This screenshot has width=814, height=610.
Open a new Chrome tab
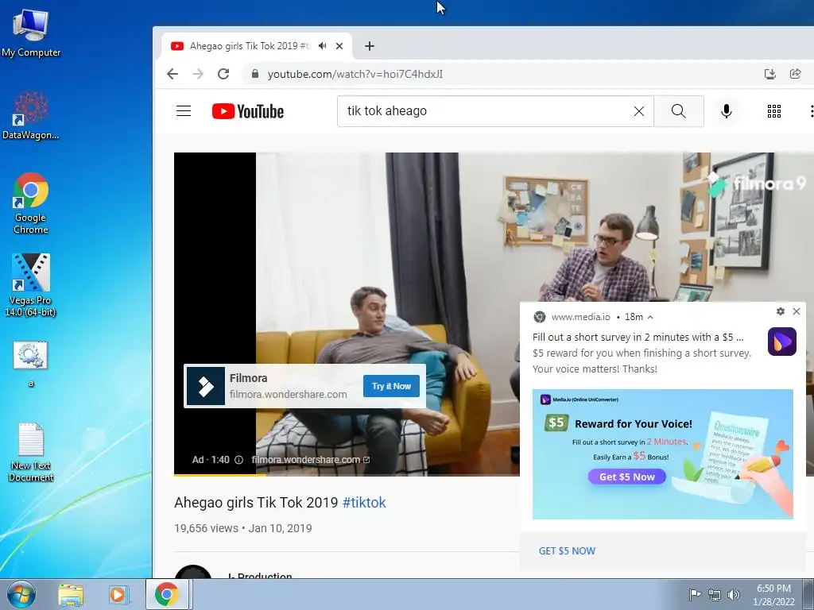[369, 46]
